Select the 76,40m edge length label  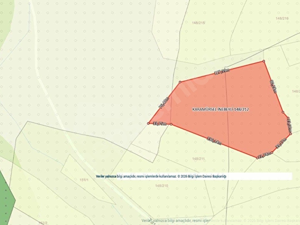tap(164, 103)
